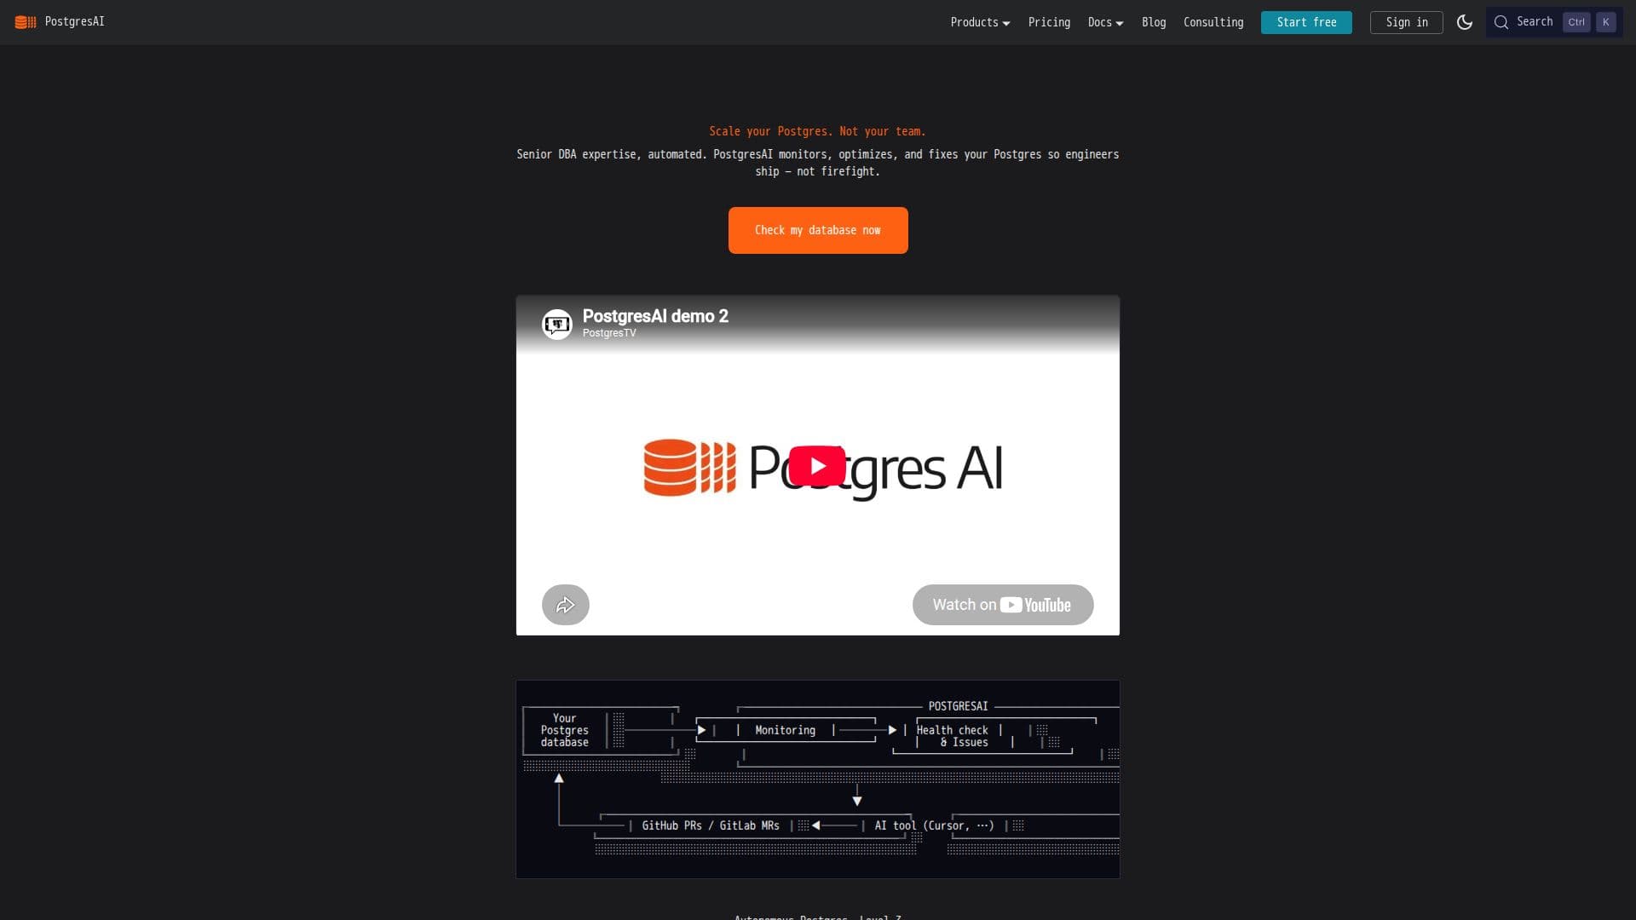Click Check my database now button
This screenshot has width=1636, height=920.
[818, 230]
